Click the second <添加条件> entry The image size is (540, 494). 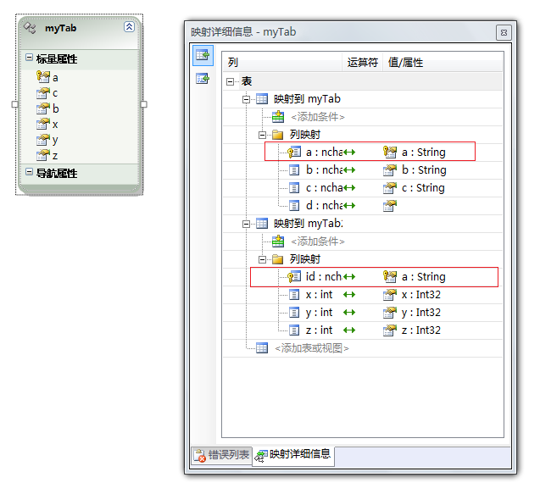pos(318,241)
